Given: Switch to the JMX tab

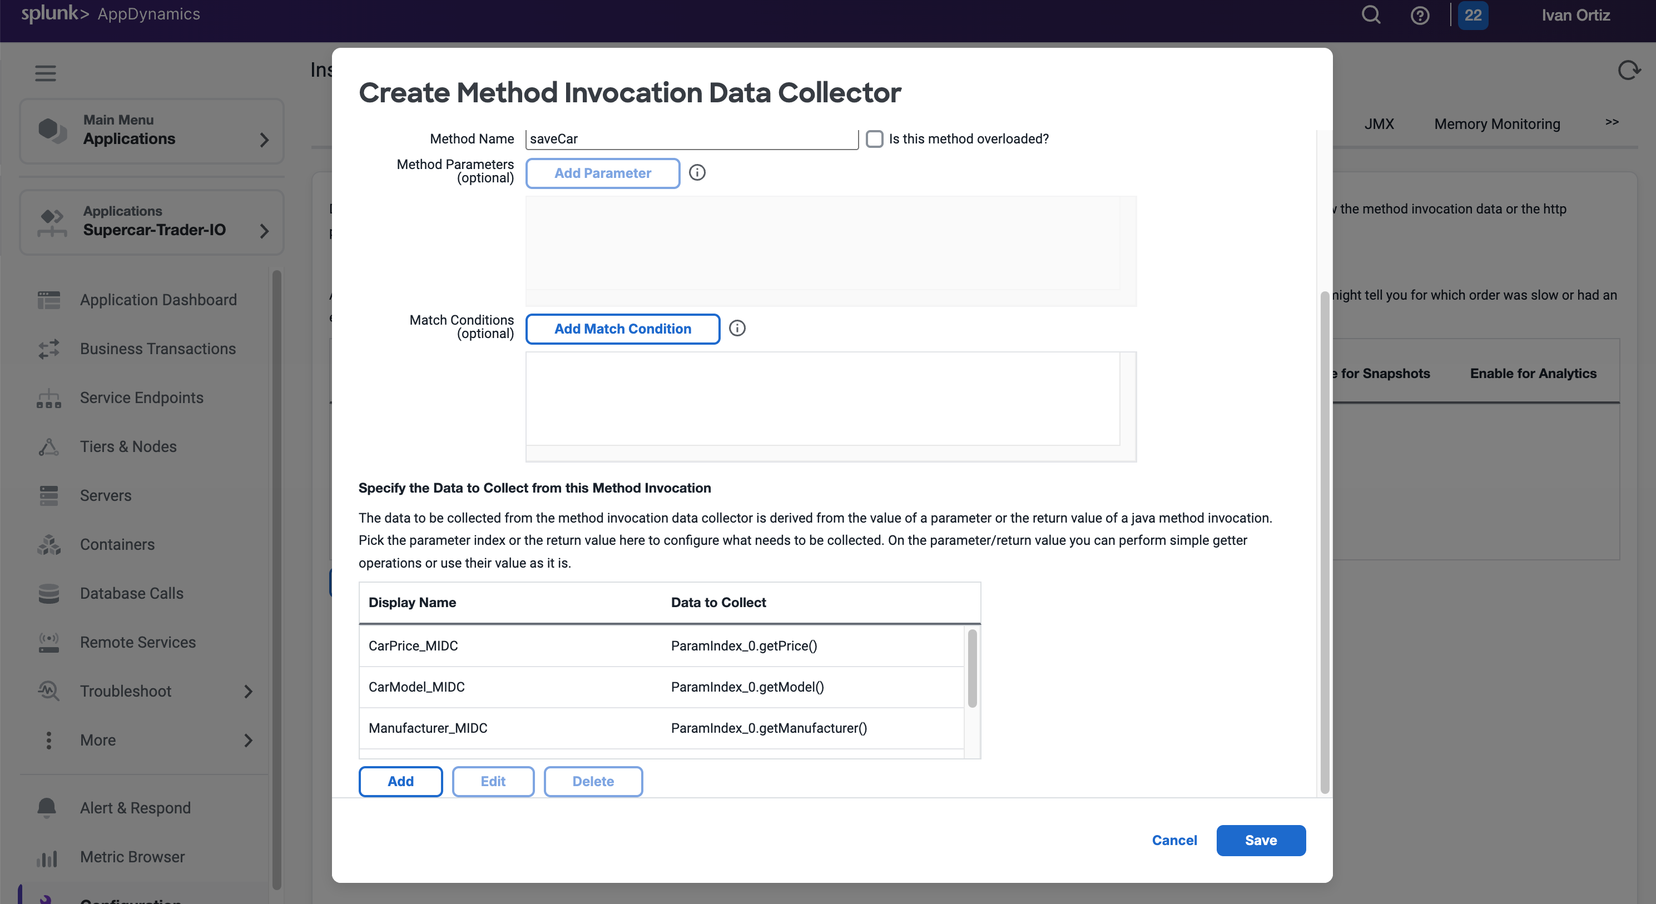Looking at the screenshot, I should (1379, 123).
